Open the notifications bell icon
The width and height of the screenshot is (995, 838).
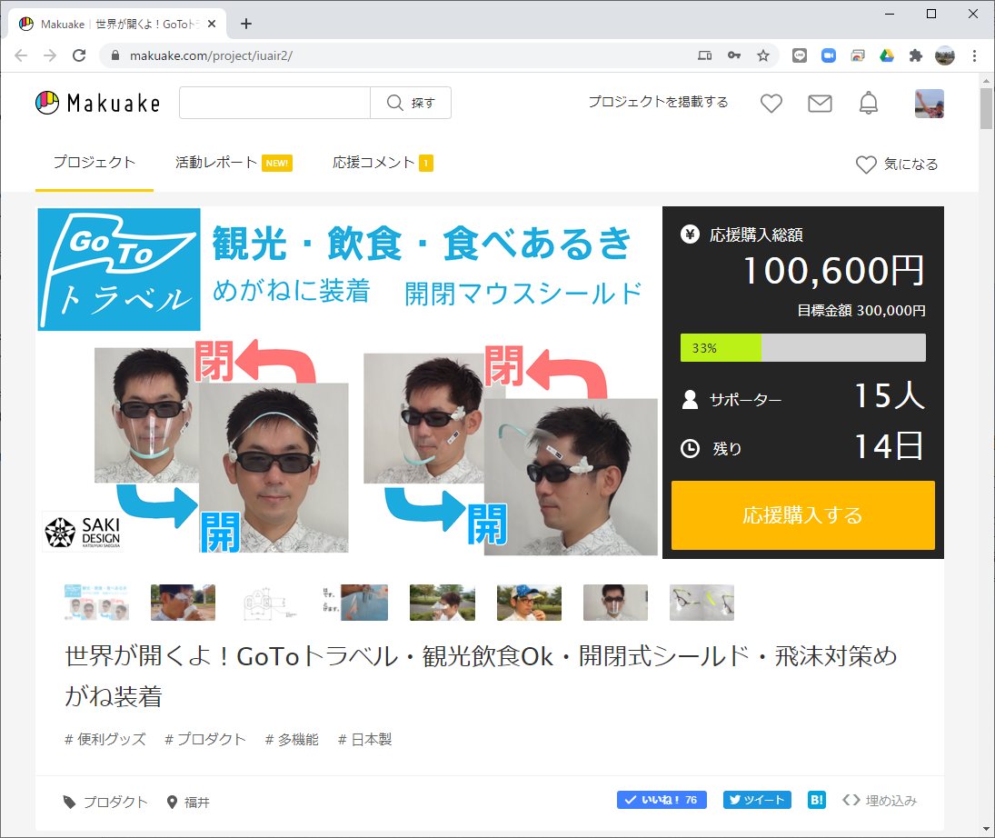point(868,103)
